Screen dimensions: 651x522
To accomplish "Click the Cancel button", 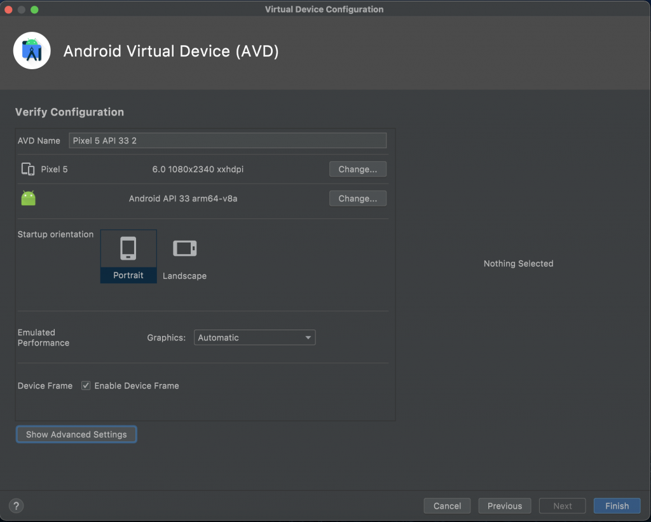I will (x=447, y=506).
